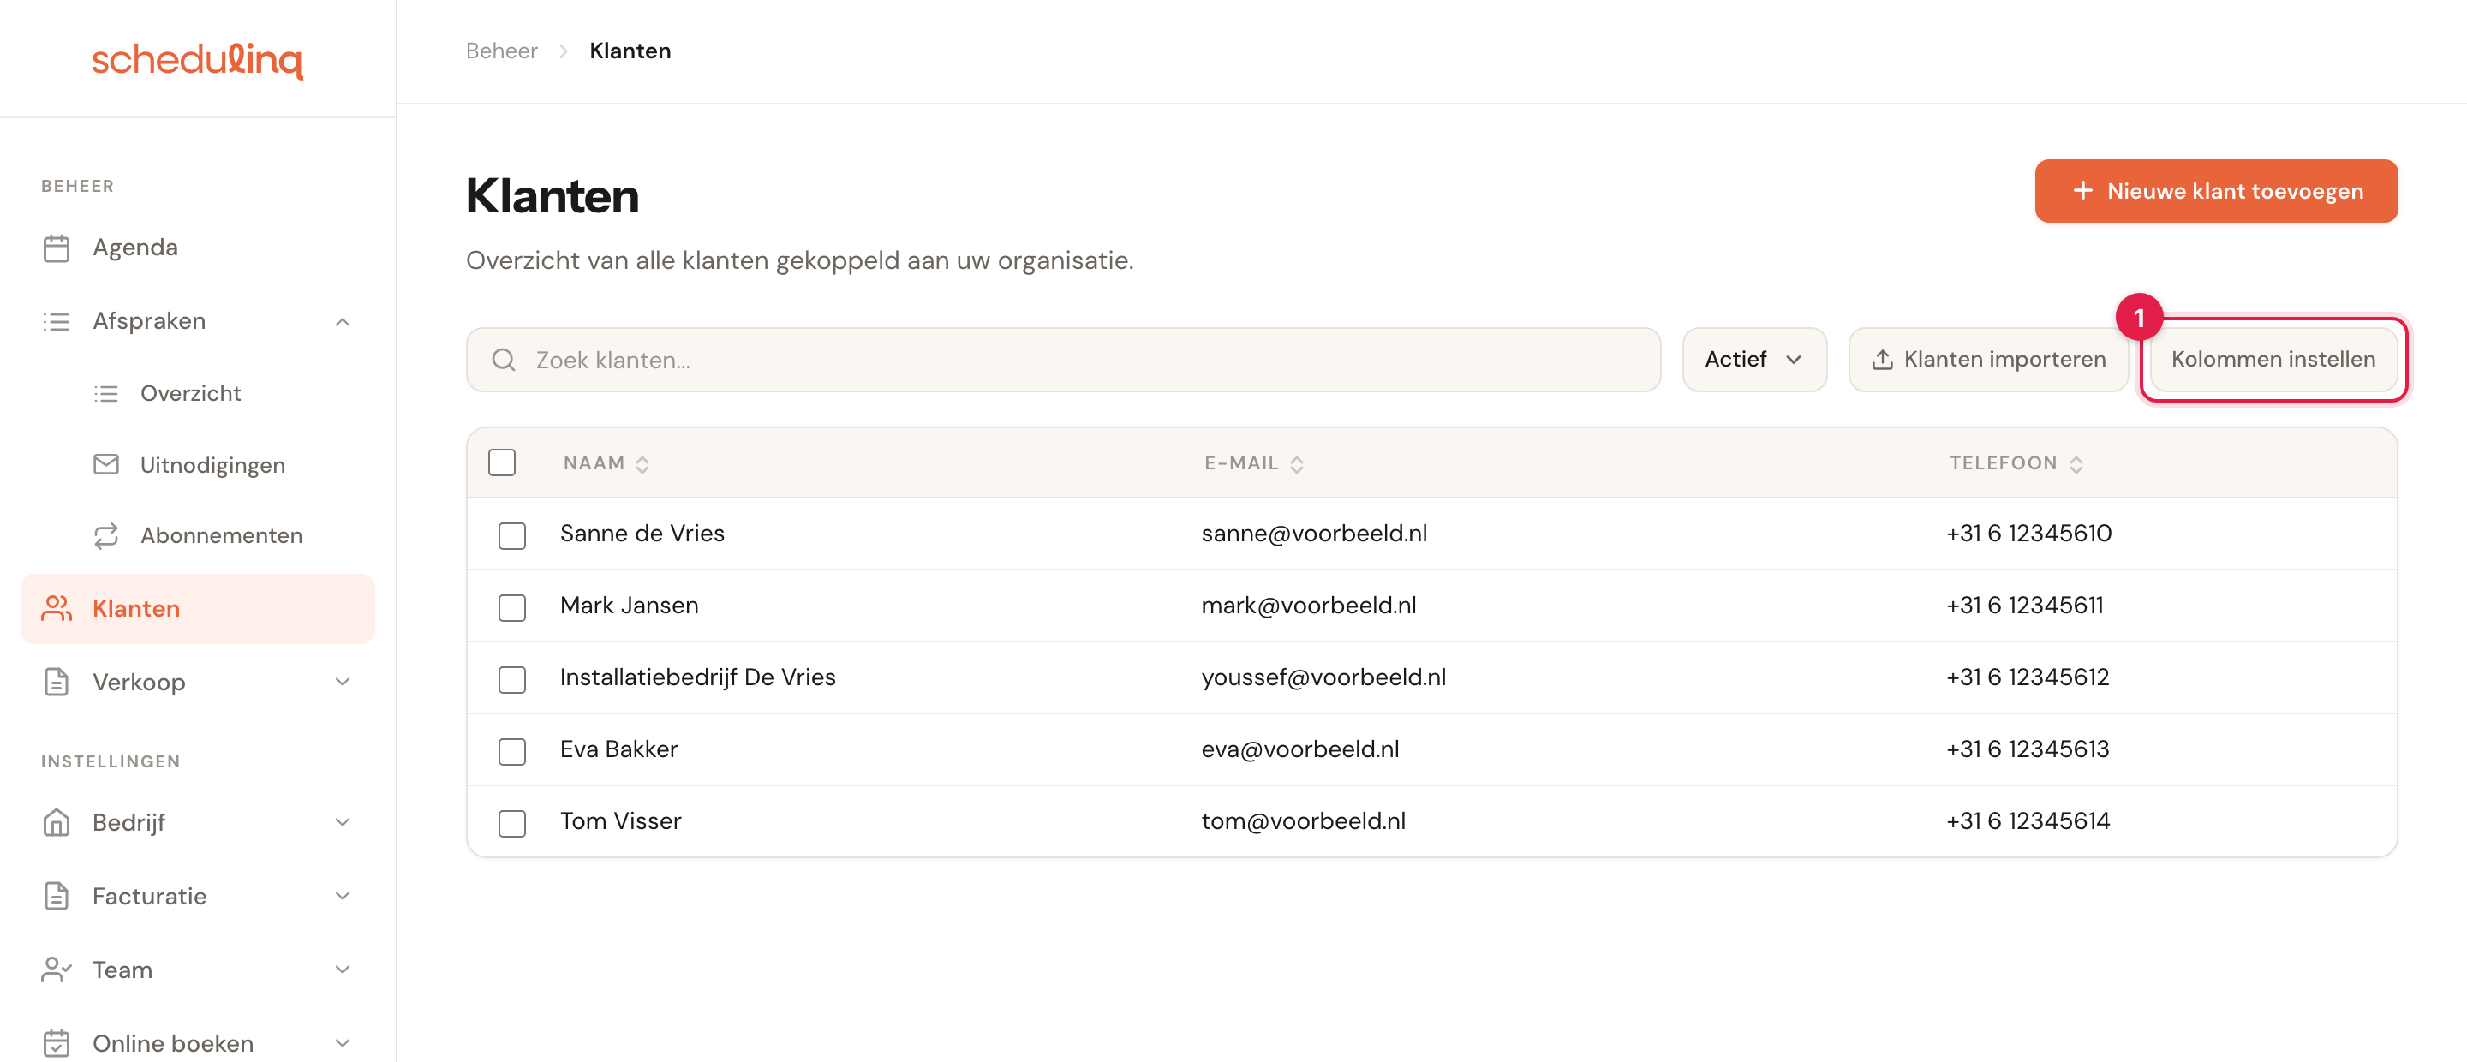The image size is (2467, 1062).
Task: Open the Actief status filter dropdown
Action: coord(1754,360)
